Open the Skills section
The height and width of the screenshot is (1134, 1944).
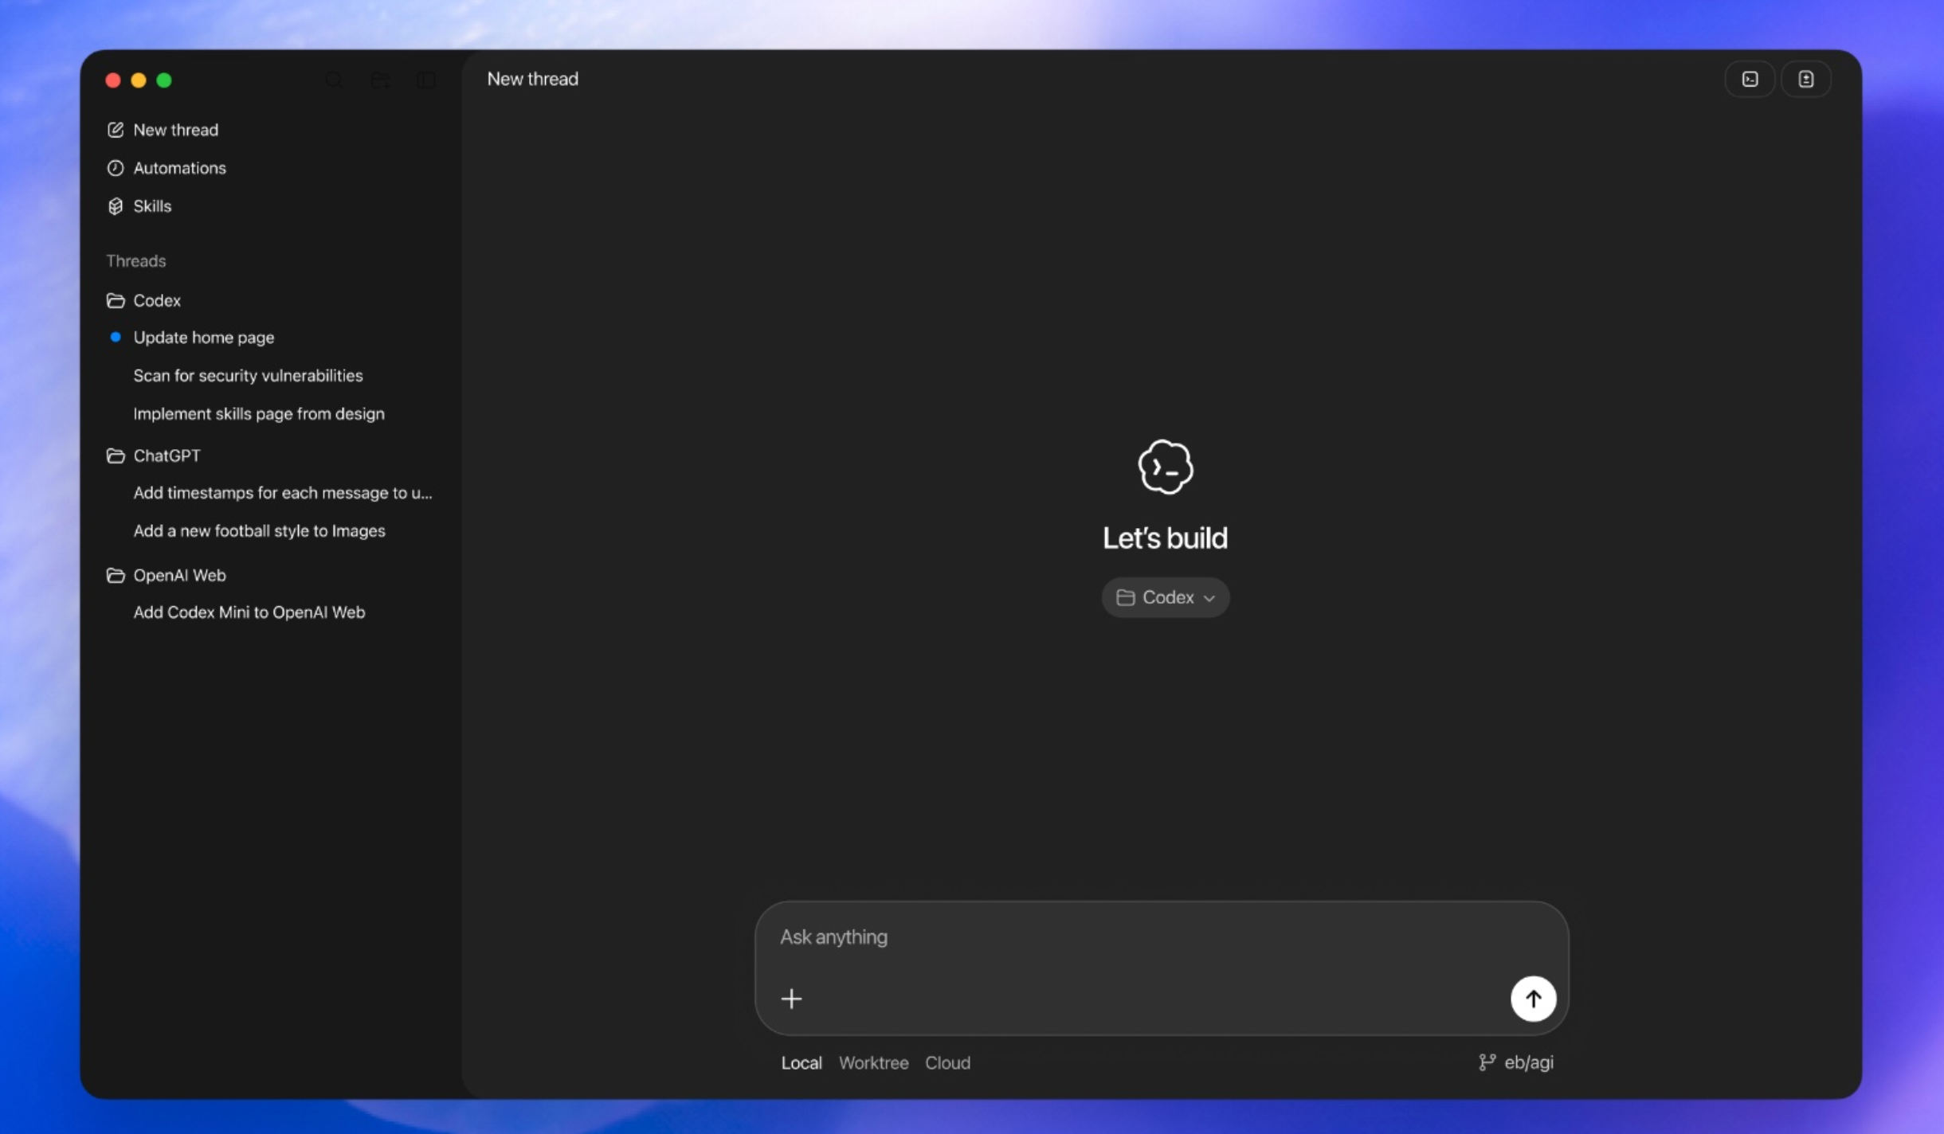(139, 206)
